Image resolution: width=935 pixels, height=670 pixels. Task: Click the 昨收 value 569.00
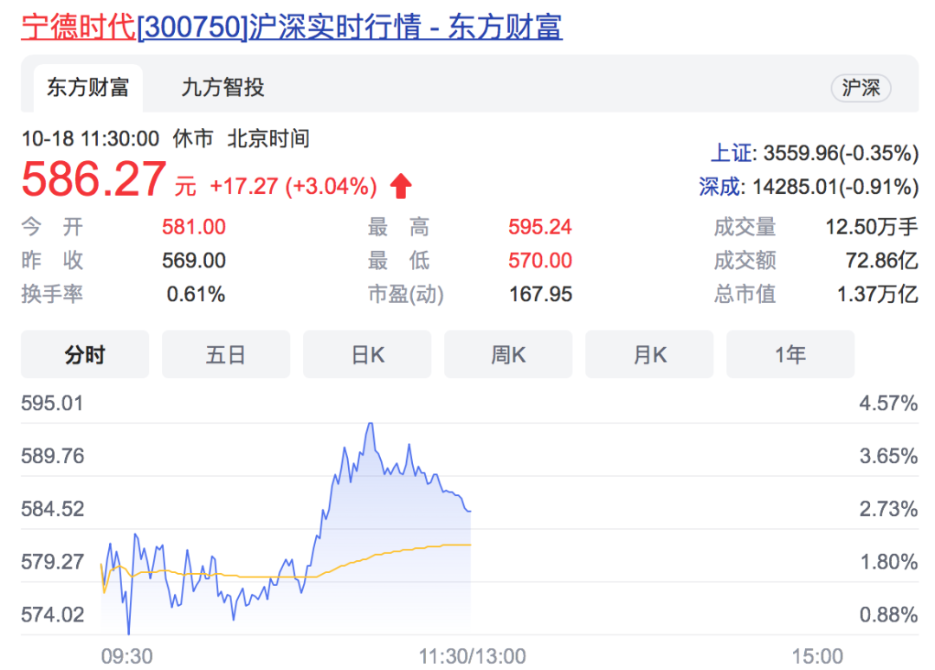tap(194, 260)
